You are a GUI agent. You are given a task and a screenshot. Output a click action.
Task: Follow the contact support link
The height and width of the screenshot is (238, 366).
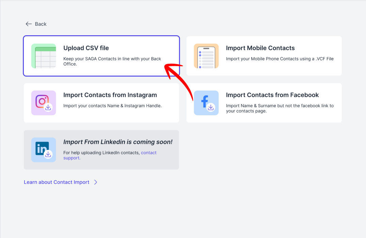(x=110, y=155)
